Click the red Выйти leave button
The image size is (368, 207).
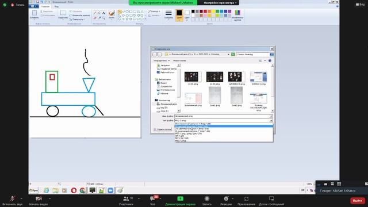point(358,201)
